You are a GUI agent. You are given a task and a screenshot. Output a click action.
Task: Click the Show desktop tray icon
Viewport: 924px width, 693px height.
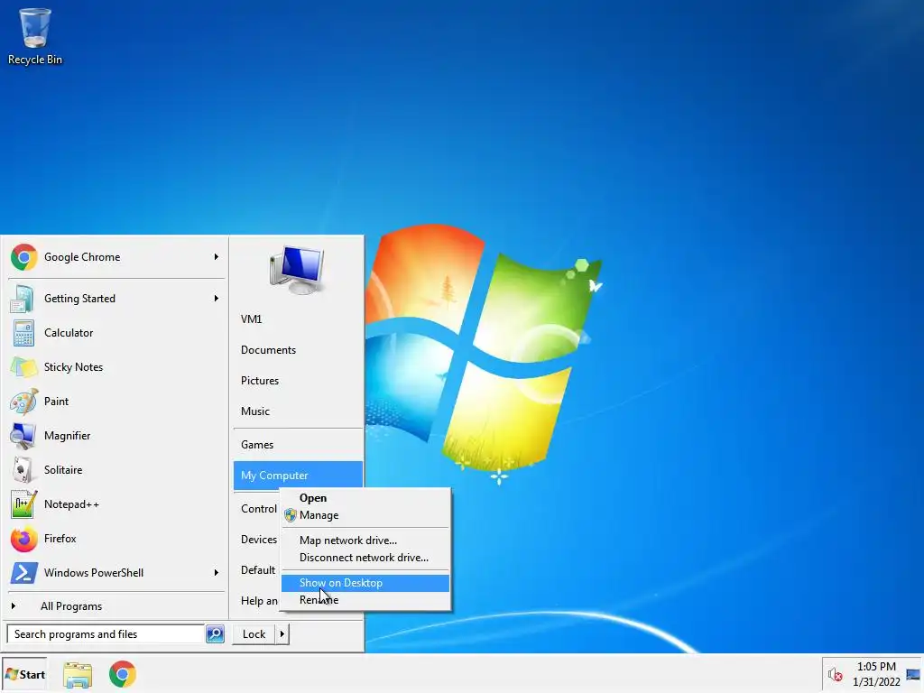(x=913, y=674)
